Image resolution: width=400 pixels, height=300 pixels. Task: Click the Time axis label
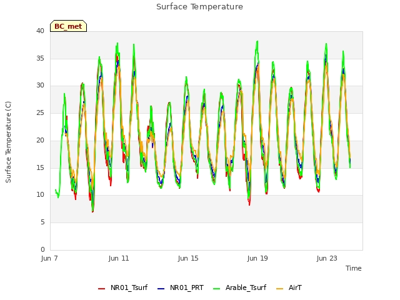coord(354,268)
